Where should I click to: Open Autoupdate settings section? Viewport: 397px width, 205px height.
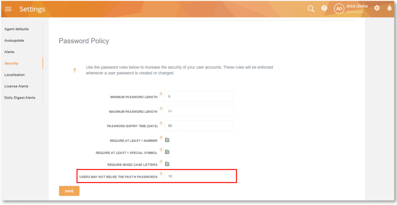point(14,40)
